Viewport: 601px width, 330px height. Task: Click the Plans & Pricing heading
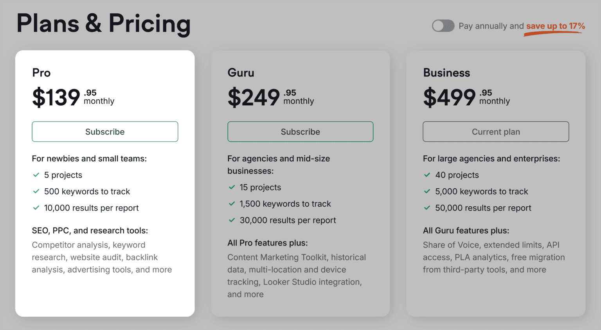[x=104, y=24]
